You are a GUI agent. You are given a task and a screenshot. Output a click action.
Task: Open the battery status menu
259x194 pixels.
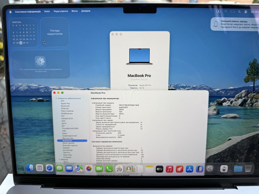pyautogui.click(x=233, y=12)
